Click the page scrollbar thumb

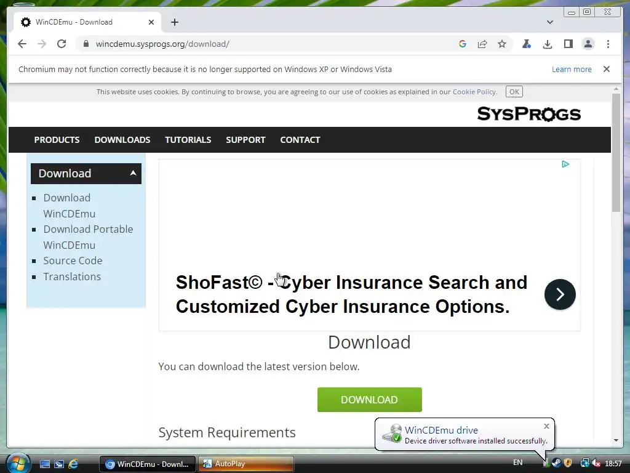(x=616, y=152)
